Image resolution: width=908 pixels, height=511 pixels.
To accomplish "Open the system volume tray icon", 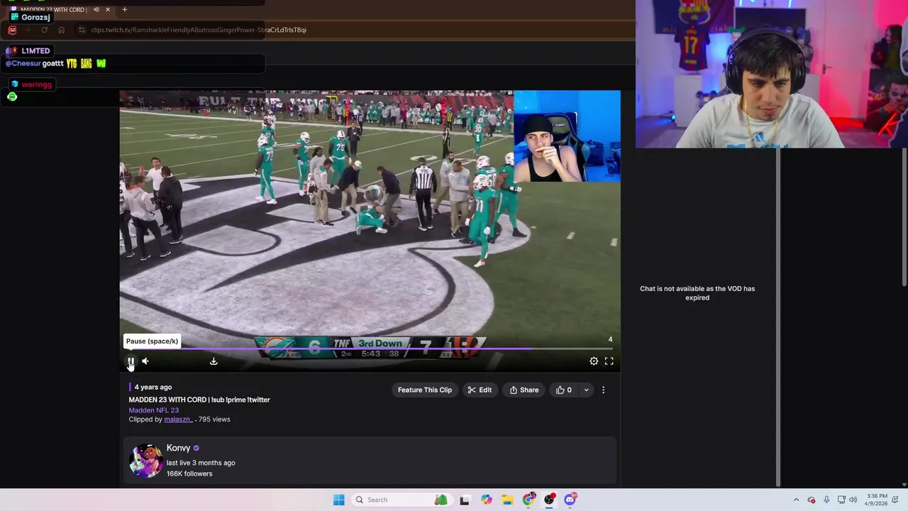I will pyautogui.click(x=853, y=500).
